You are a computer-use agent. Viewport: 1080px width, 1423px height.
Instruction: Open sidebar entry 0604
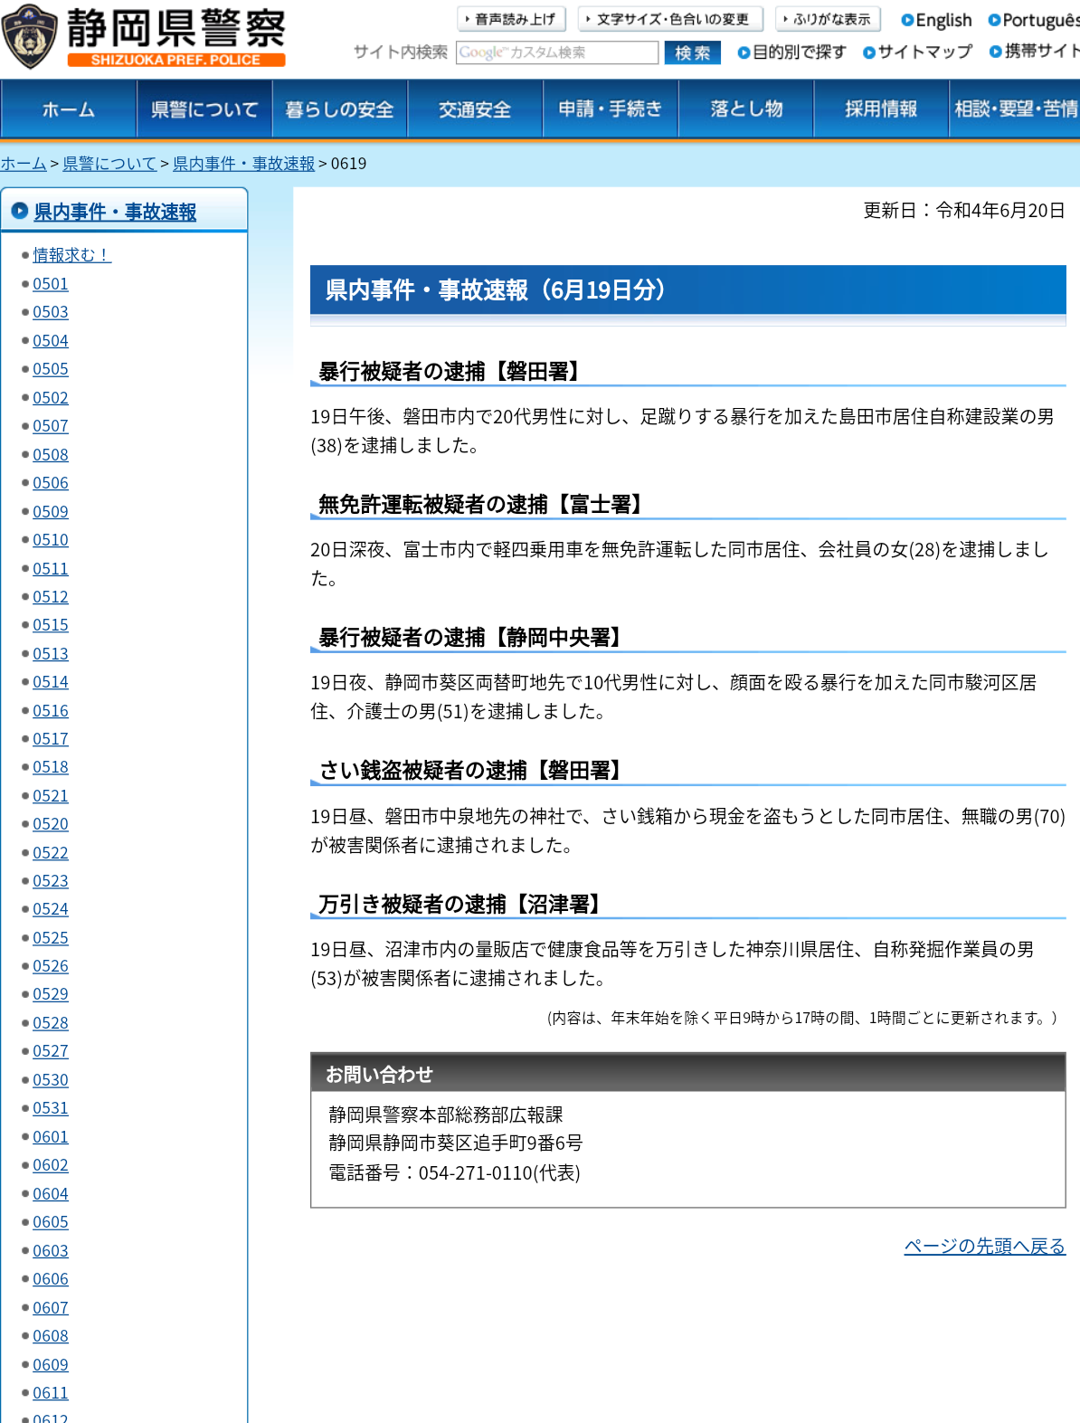point(51,1194)
